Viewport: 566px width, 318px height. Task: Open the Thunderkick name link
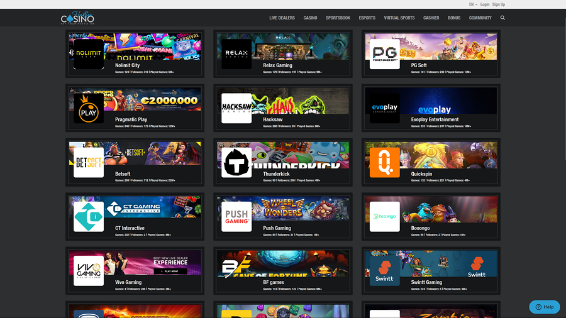276,174
